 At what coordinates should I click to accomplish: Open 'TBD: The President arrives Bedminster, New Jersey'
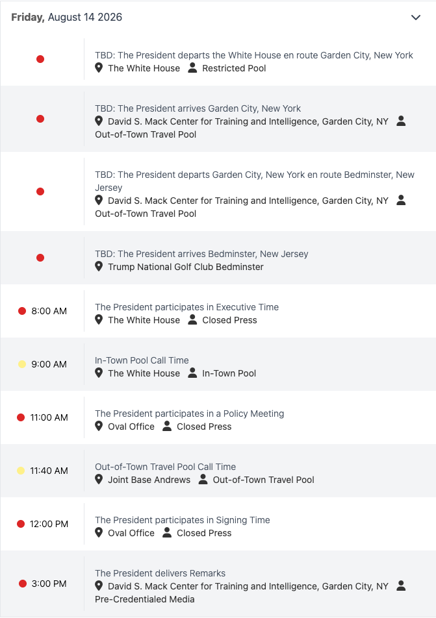coord(201,254)
